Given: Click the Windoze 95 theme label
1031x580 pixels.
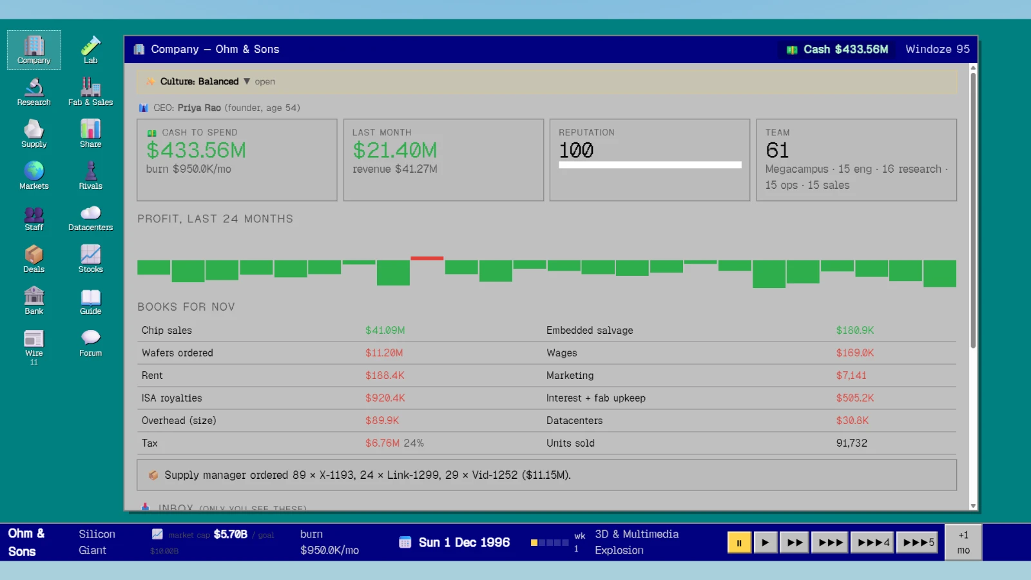Looking at the screenshot, I should coord(938,49).
